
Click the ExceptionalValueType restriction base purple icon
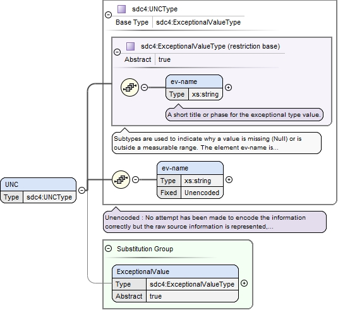click(130, 46)
